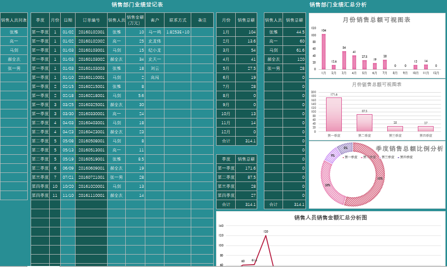
Task: Click customer cell 史龙伟
Action: pos(154,41)
